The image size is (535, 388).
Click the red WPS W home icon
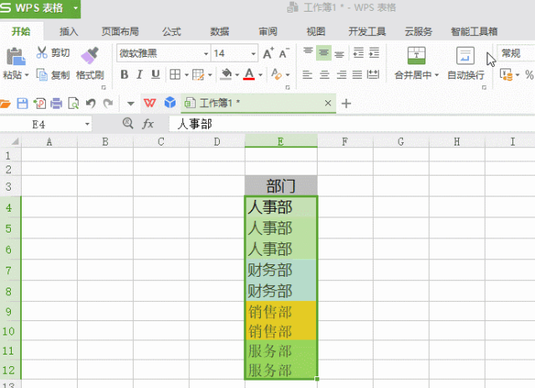click(150, 103)
